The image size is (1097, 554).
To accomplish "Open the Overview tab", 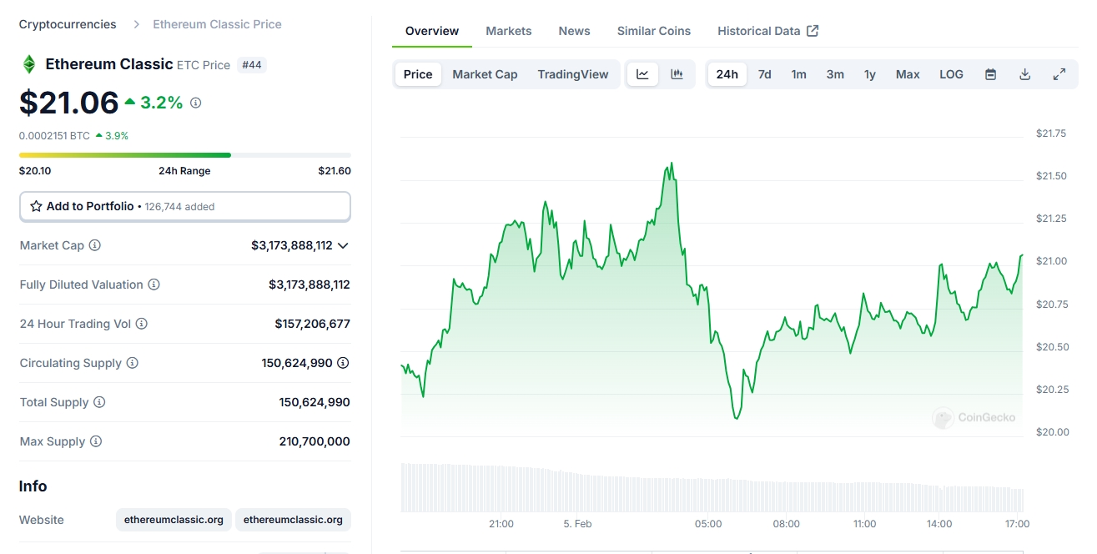I will coord(432,31).
